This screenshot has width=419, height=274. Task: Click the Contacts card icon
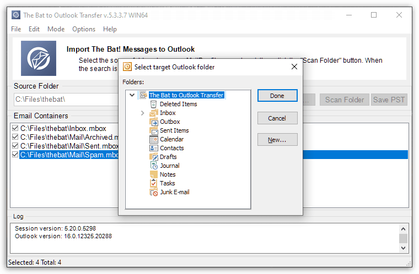coord(153,148)
